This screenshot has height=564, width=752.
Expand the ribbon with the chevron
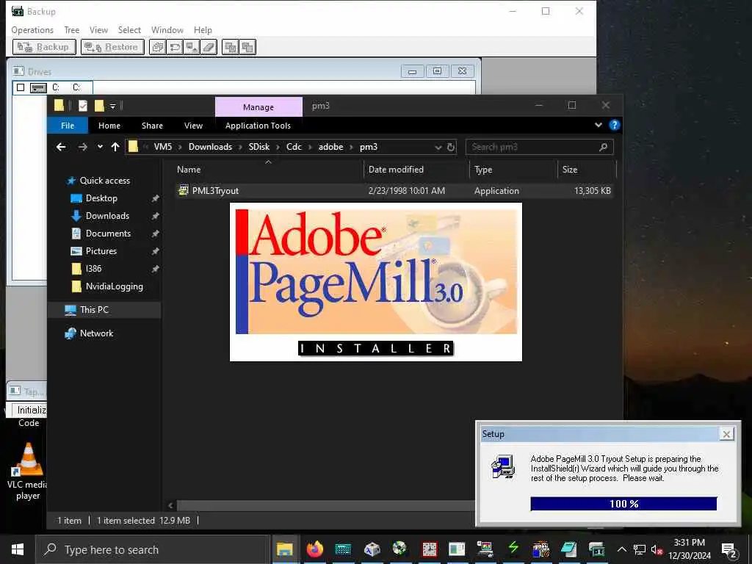pyautogui.click(x=598, y=125)
